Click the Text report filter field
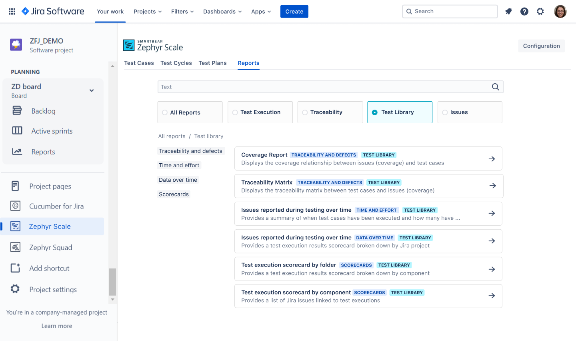Image resolution: width=576 pixels, height=341 pixels. click(x=330, y=87)
